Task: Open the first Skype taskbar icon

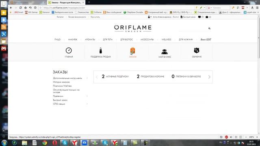Action: click(65, 143)
